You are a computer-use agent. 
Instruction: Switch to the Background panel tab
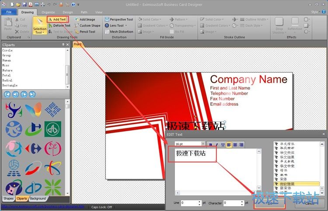(38, 198)
